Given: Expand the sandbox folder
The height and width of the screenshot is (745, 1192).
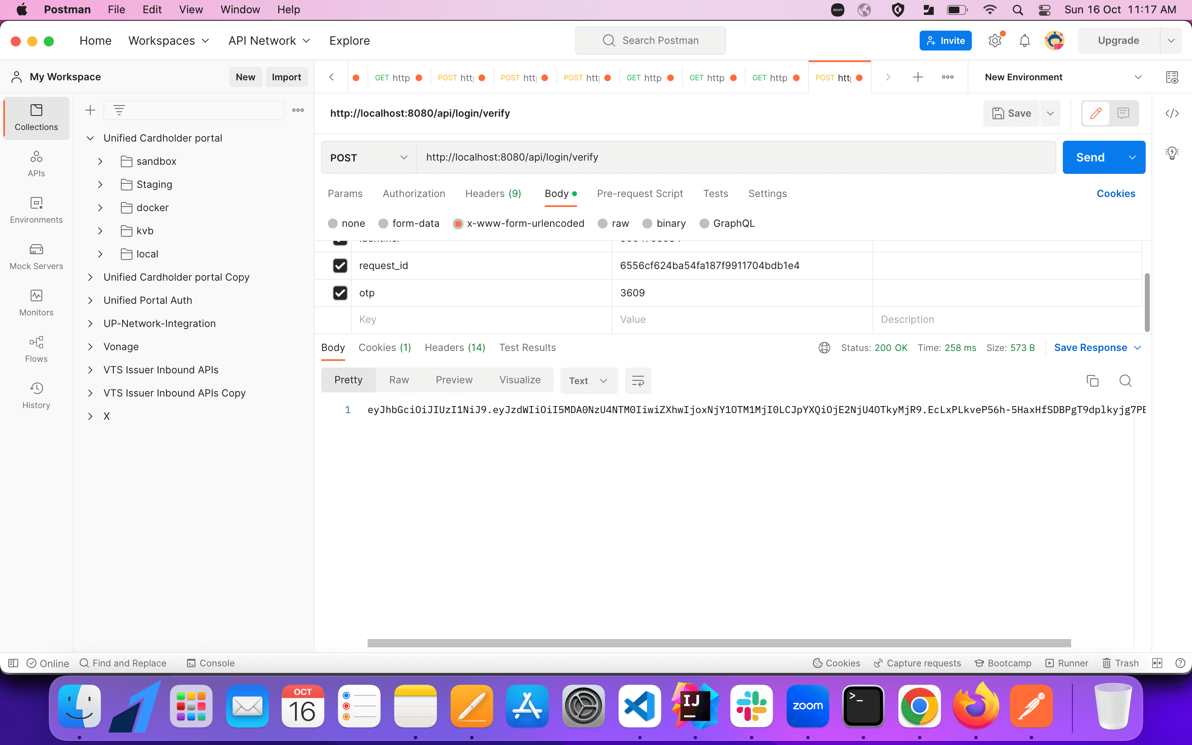Looking at the screenshot, I should [100, 161].
